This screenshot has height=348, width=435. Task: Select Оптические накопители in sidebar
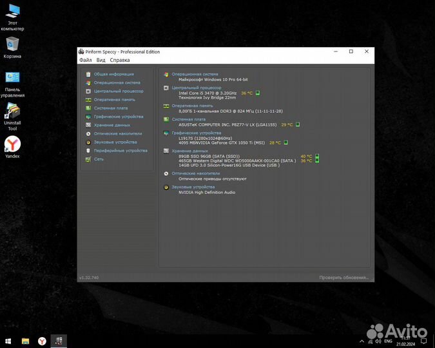pos(118,133)
